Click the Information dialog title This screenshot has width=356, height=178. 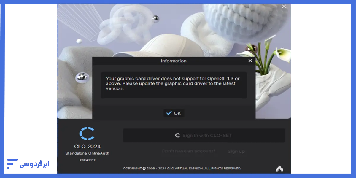point(174,61)
